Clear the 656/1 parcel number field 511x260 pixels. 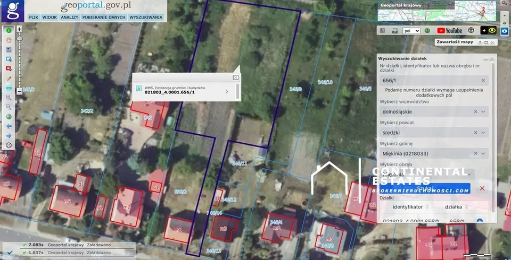(483, 80)
